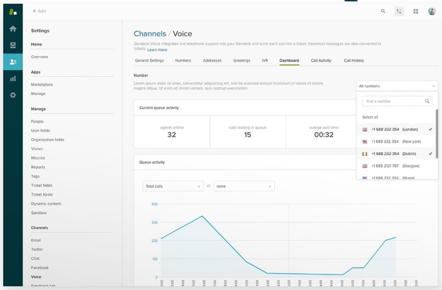The width and height of the screenshot is (442, 290).
Task: Open the user profile avatar
Action: tap(431, 11)
